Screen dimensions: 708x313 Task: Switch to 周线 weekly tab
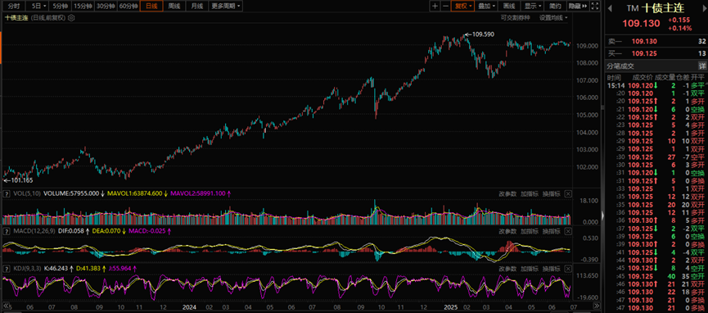coord(174,7)
